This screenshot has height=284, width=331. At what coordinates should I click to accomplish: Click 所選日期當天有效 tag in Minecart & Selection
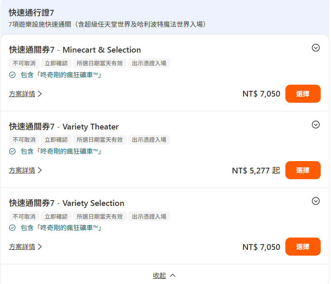[100, 63]
